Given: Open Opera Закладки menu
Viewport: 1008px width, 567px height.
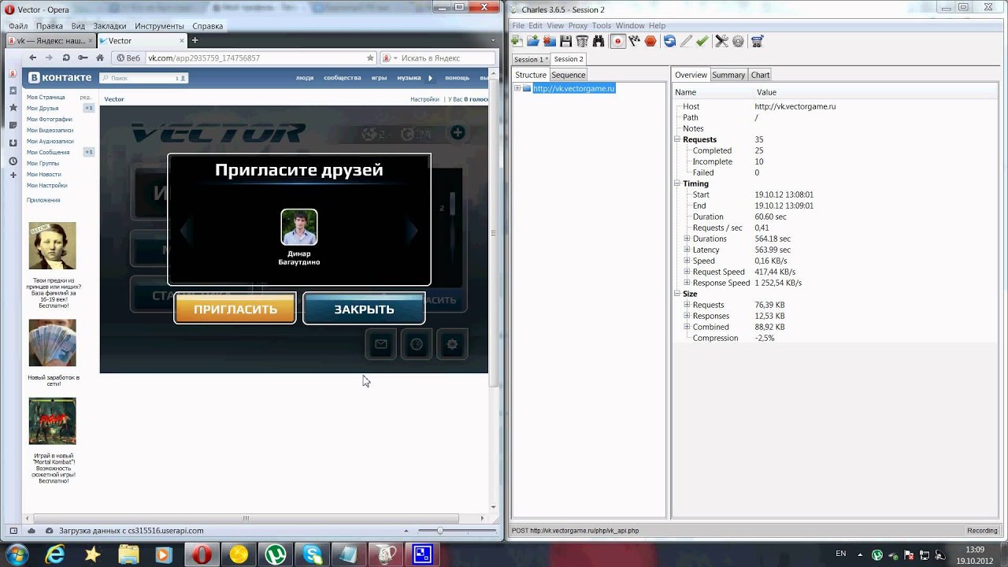Looking at the screenshot, I should tap(109, 26).
